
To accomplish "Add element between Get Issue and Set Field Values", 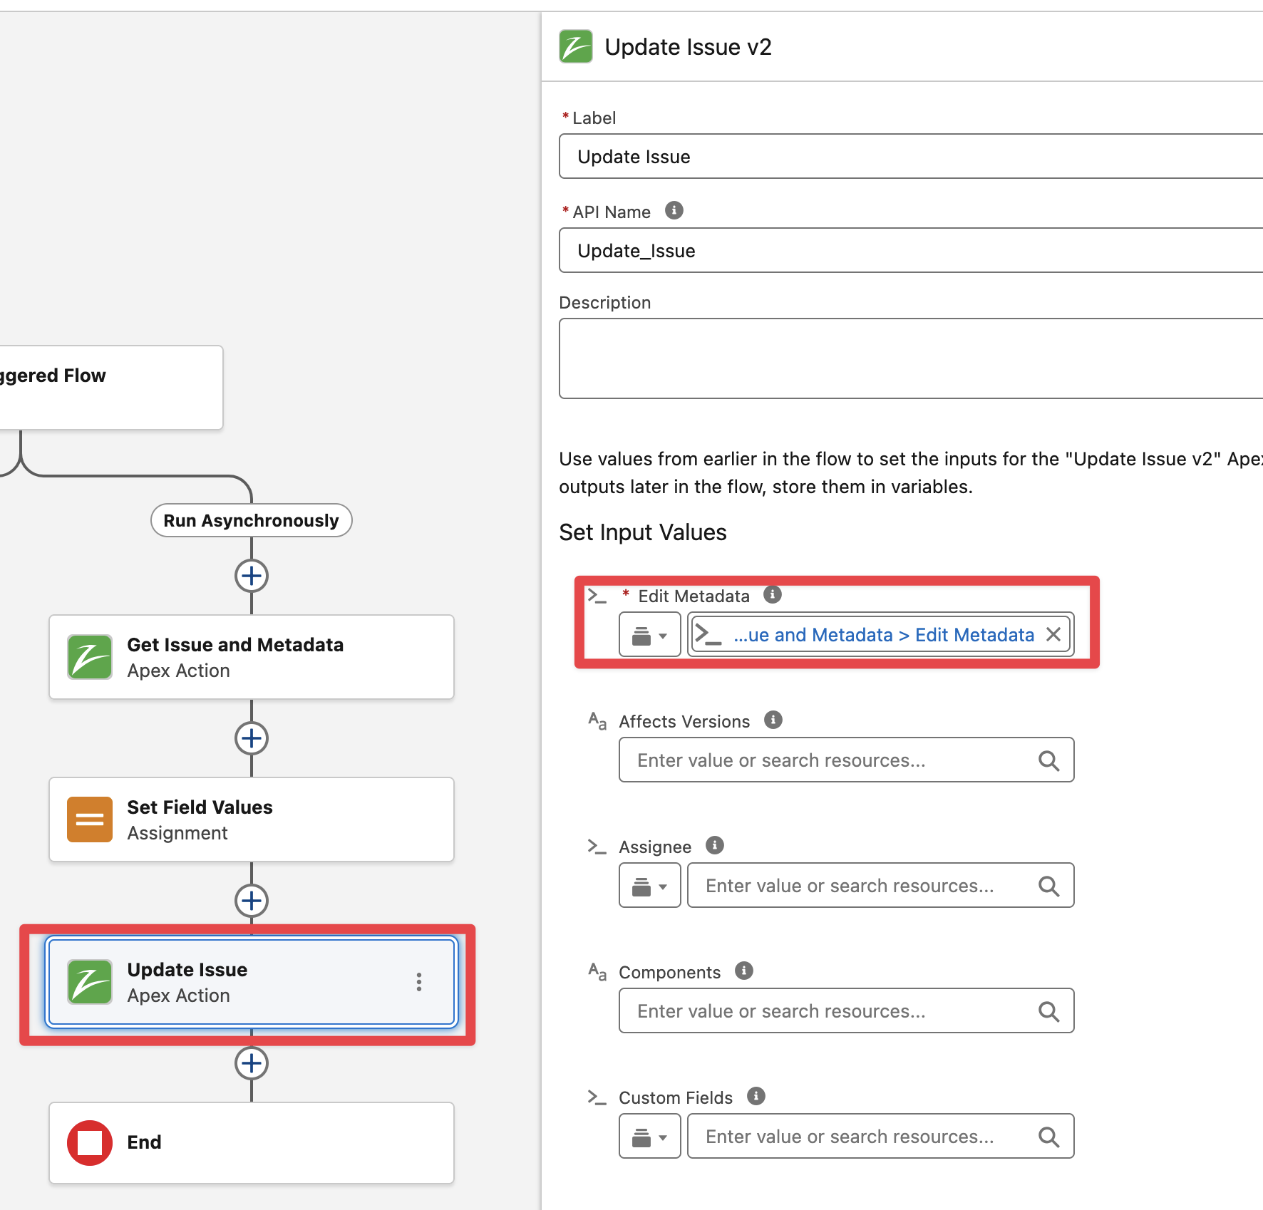I will [x=252, y=738].
